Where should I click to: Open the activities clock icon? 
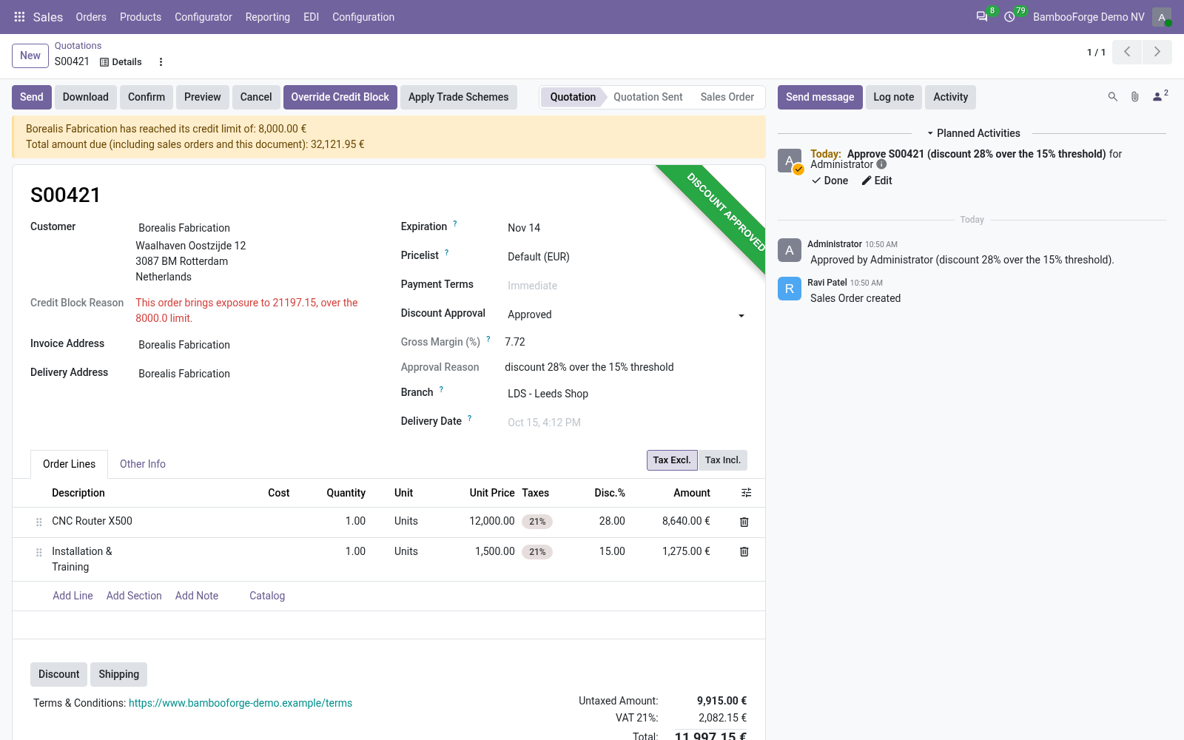1009,17
